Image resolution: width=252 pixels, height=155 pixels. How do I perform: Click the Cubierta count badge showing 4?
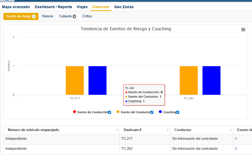tap(75, 17)
